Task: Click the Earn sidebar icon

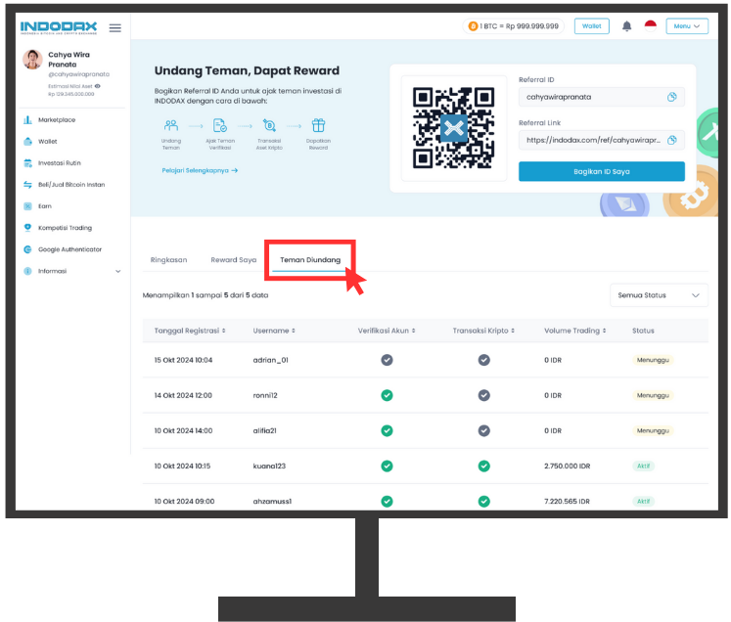Action: (27, 206)
